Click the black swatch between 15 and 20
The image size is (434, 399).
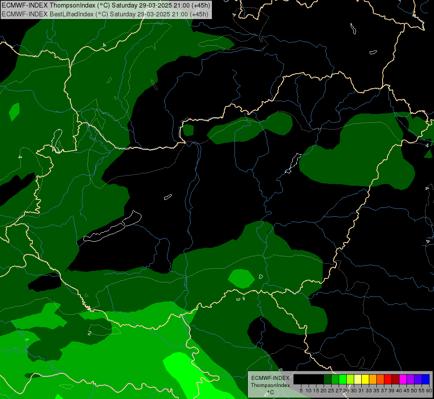point(320,379)
